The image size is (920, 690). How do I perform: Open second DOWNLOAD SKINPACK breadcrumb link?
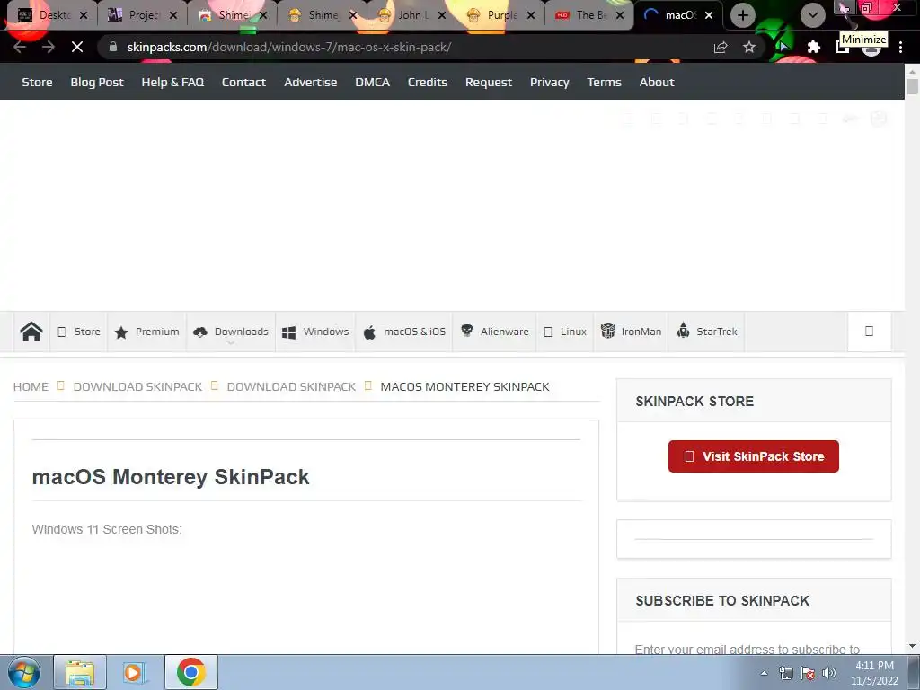coord(291,386)
